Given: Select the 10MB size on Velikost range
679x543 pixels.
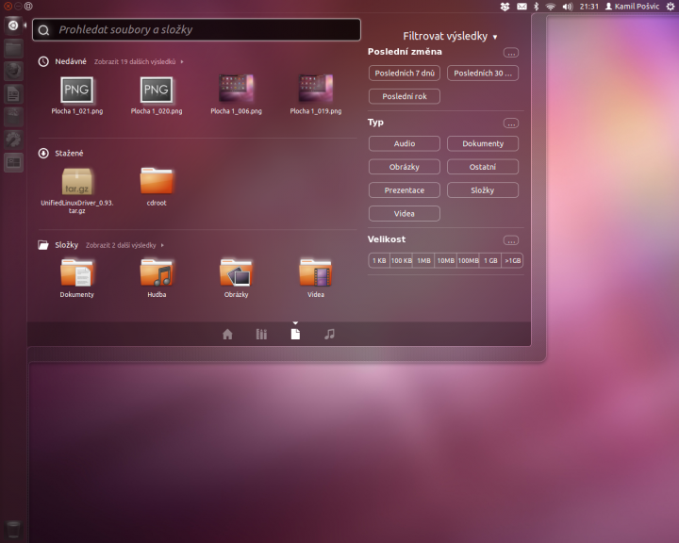Looking at the screenshot, I should pyautogui.click(x=446, y=260).
